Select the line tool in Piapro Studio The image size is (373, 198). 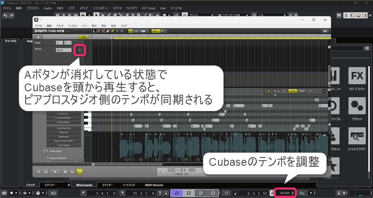(x=103, y=31)
